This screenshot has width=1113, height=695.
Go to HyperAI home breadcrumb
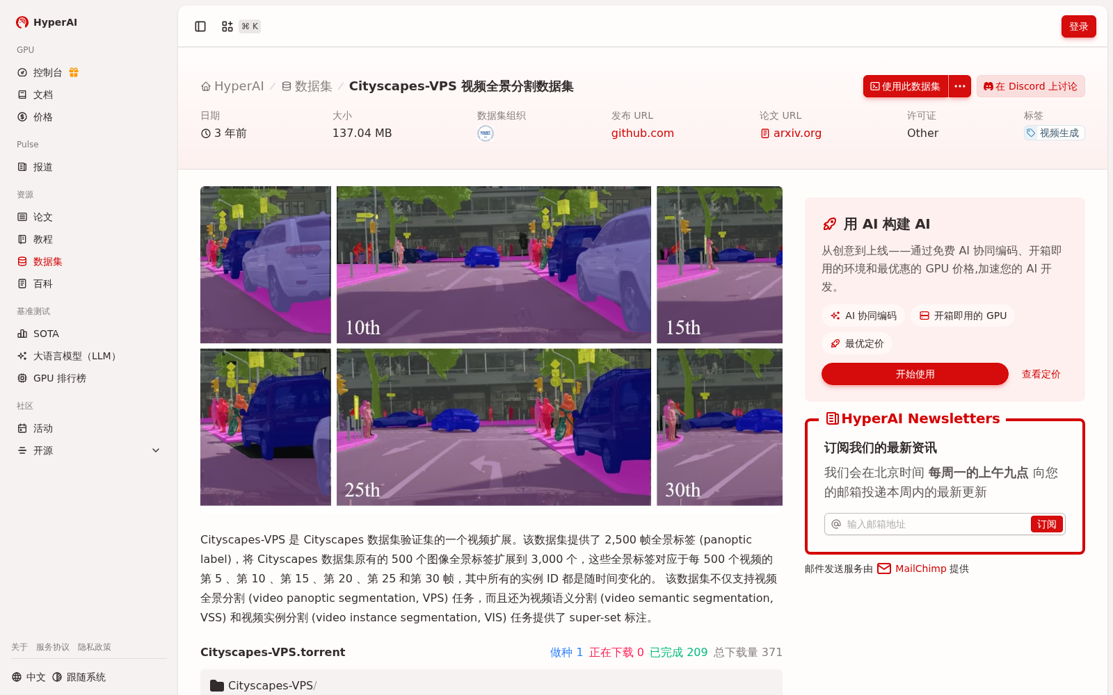tap(232, 86)
